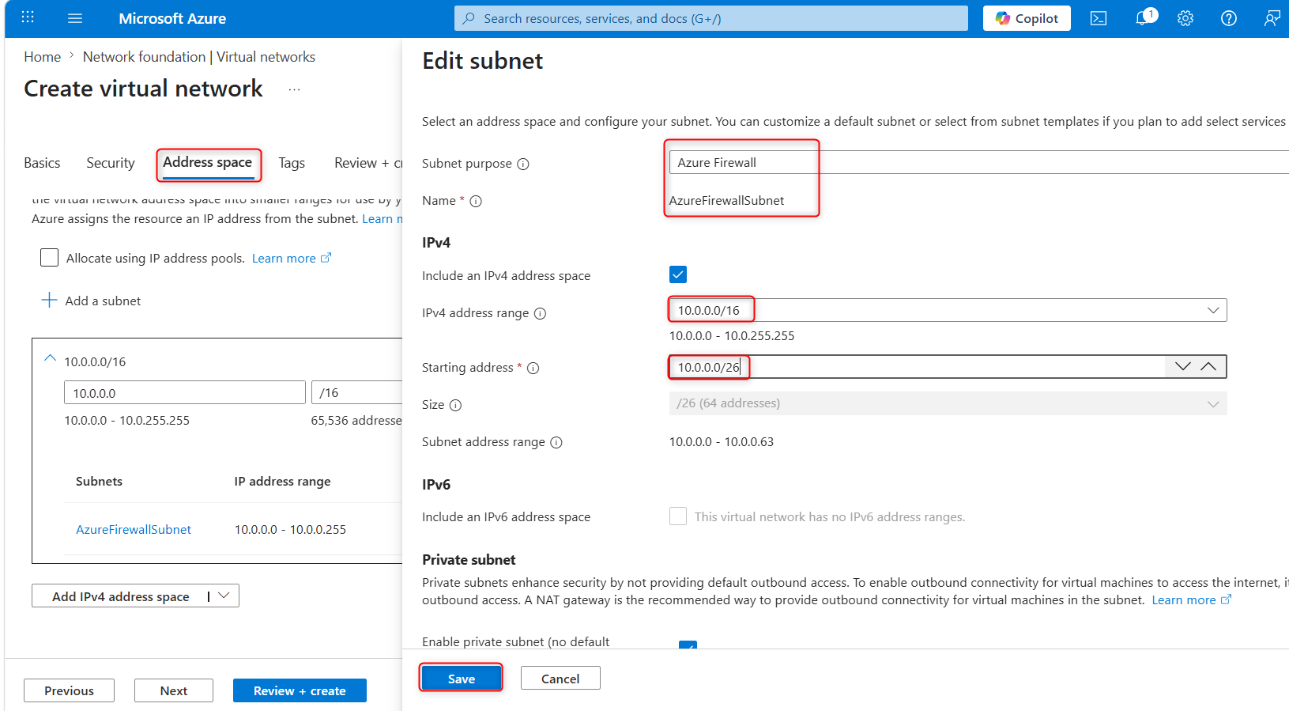
Task: Open the help question mark menu
Action: (1229, 18)
